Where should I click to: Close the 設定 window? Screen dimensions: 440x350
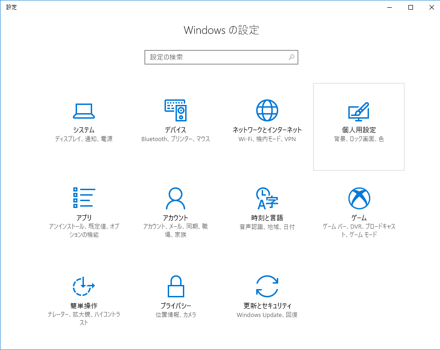coord(432,7)
